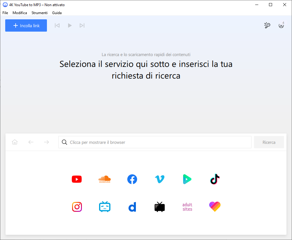The width and height of the screenshot is (292, 240).
Task: Select the green play-arrow service icon
Action: [187, 179]
